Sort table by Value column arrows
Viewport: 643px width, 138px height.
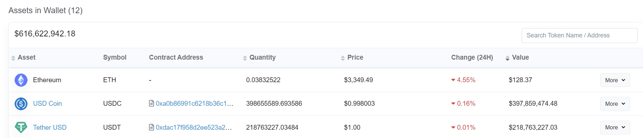point(507,58)
